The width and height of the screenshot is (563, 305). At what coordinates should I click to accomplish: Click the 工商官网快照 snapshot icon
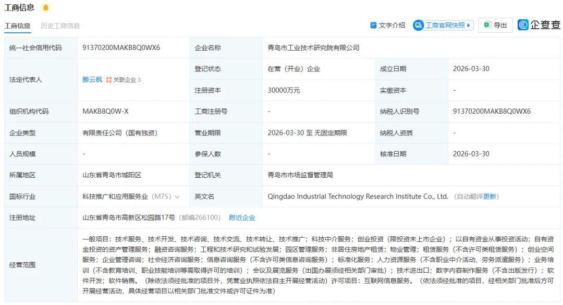tap(418, 25)
